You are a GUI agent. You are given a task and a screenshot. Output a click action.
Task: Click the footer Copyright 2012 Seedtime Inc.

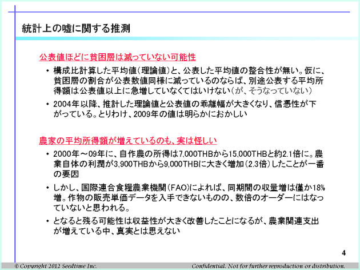55,266
